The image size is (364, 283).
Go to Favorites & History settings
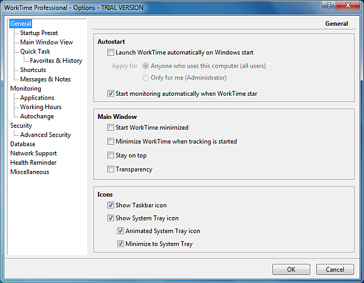tap(56, 61)
